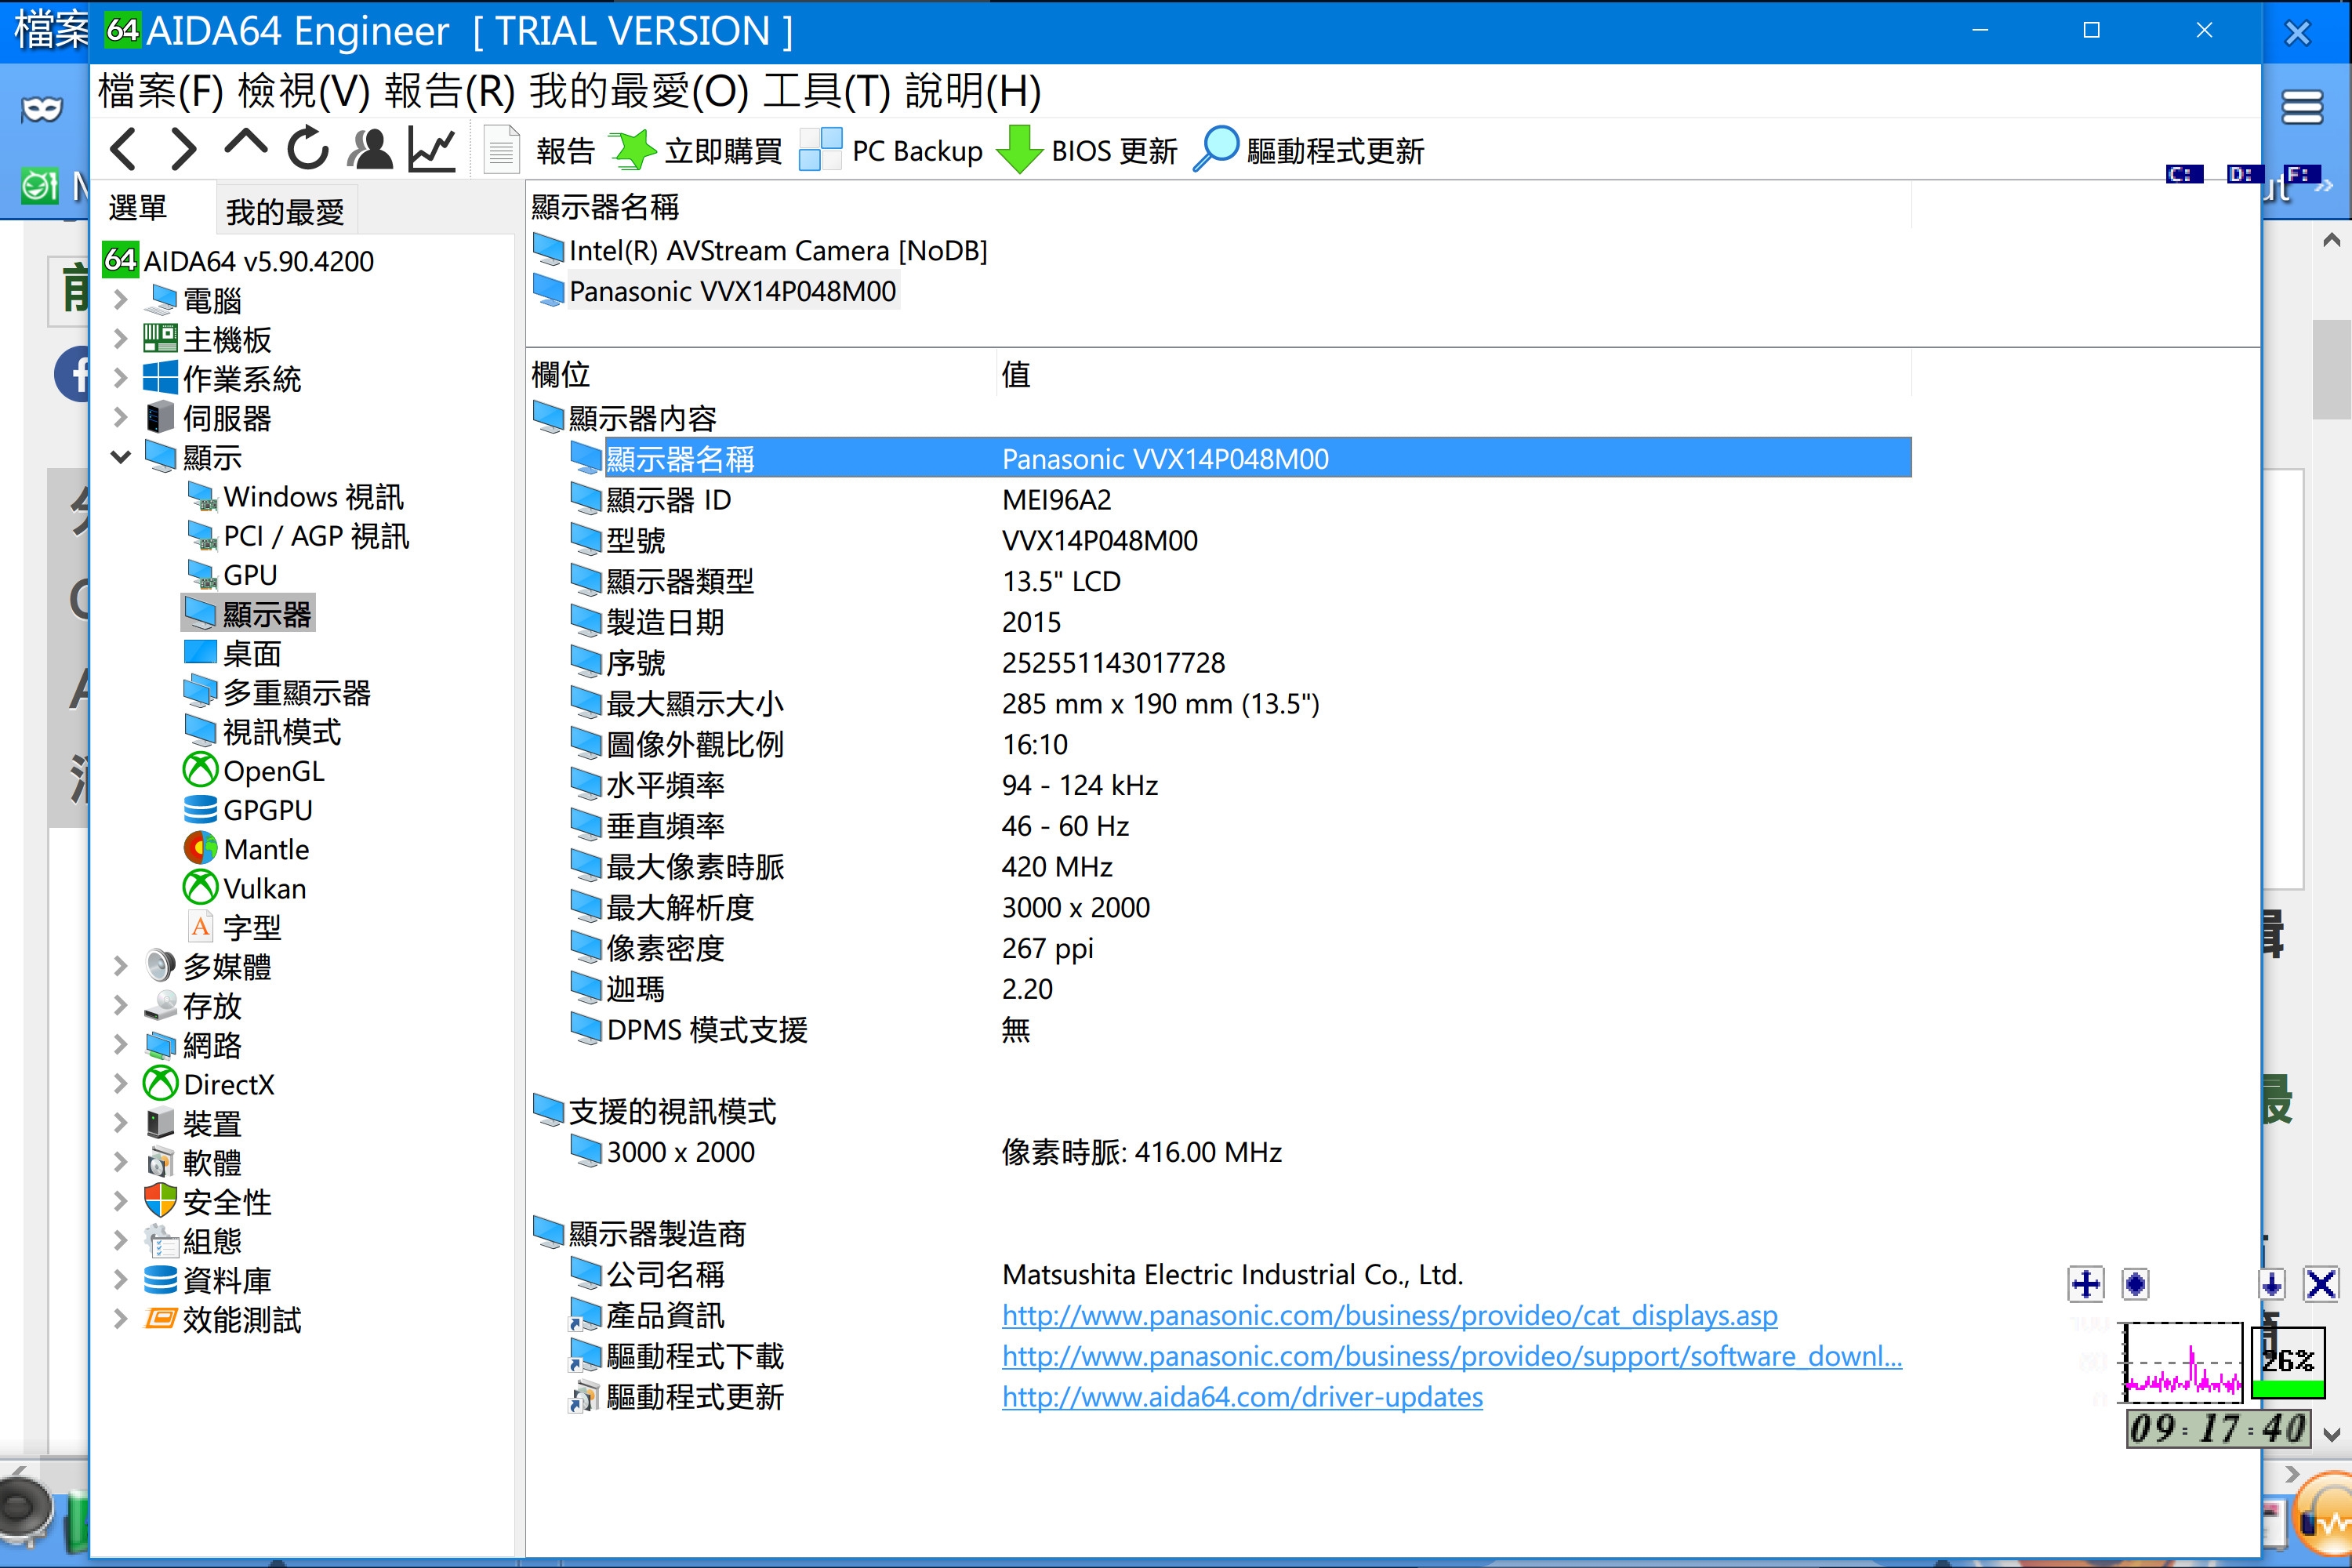
Task: Expand the 網路 tree node
Action: pyautogui.click(x=120, y=1045)
